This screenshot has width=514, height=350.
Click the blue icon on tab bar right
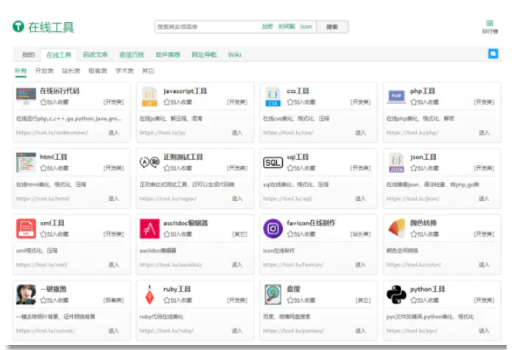(x=493, y=54)
